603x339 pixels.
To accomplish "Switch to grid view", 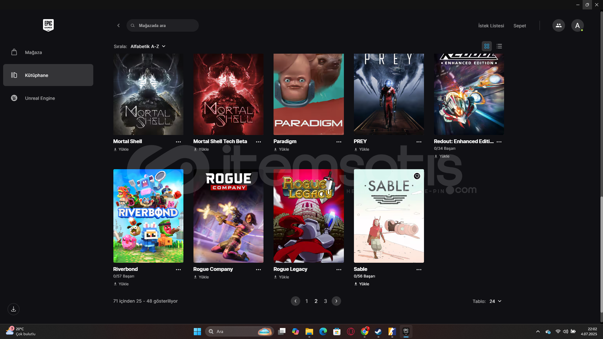I will tap(486, 46).
